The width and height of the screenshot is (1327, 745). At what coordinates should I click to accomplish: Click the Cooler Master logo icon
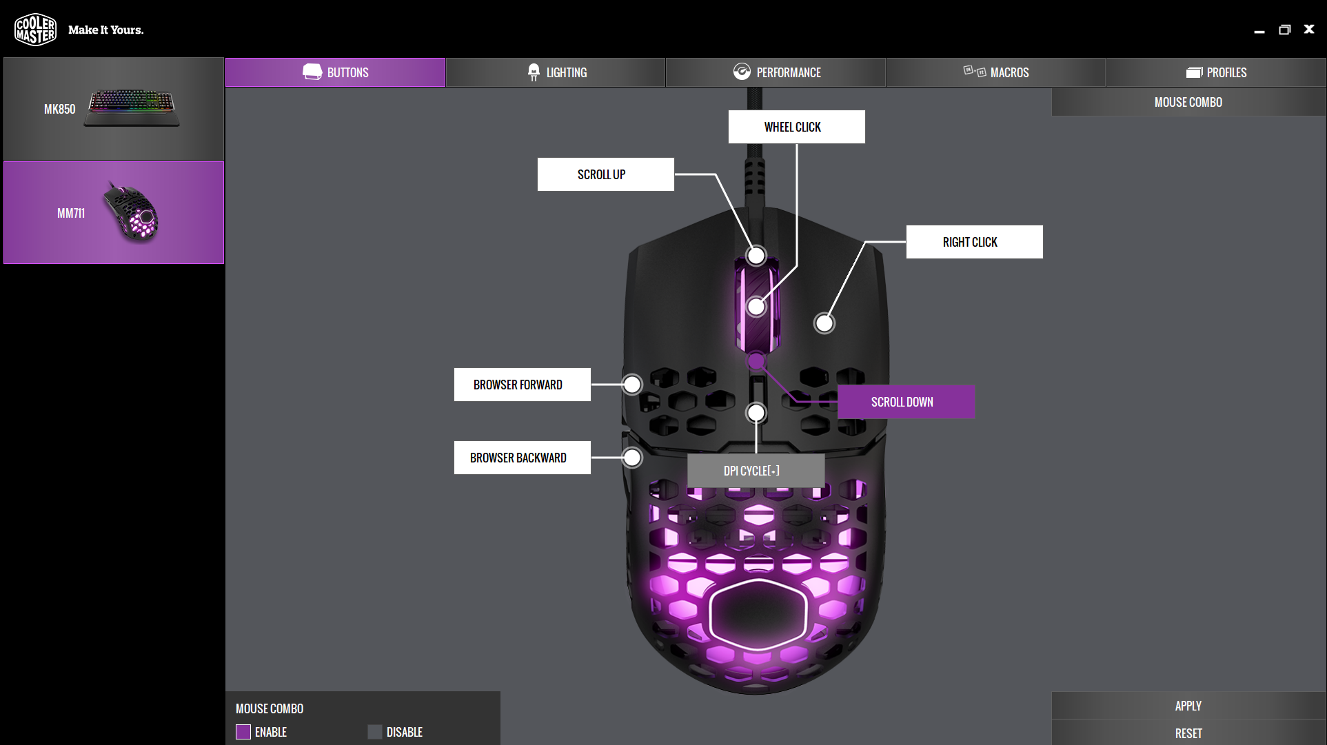click(35, 30)
